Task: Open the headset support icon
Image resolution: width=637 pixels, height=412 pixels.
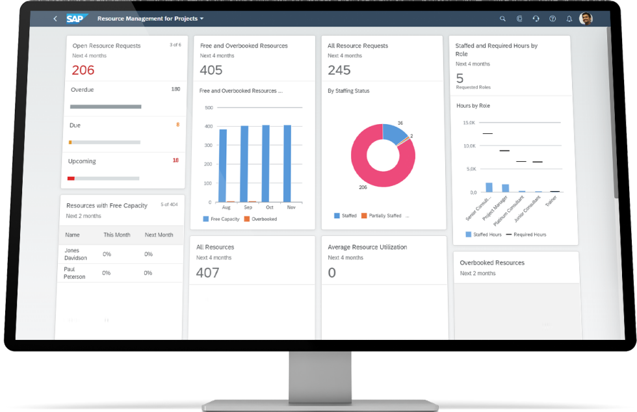Action: click(536, 19)
